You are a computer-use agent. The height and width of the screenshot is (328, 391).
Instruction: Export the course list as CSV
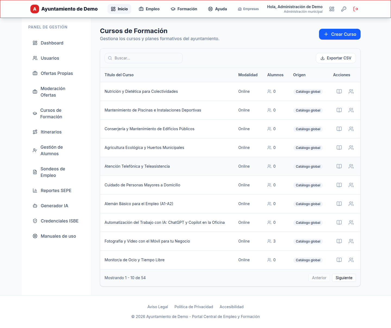coord(336,58)
